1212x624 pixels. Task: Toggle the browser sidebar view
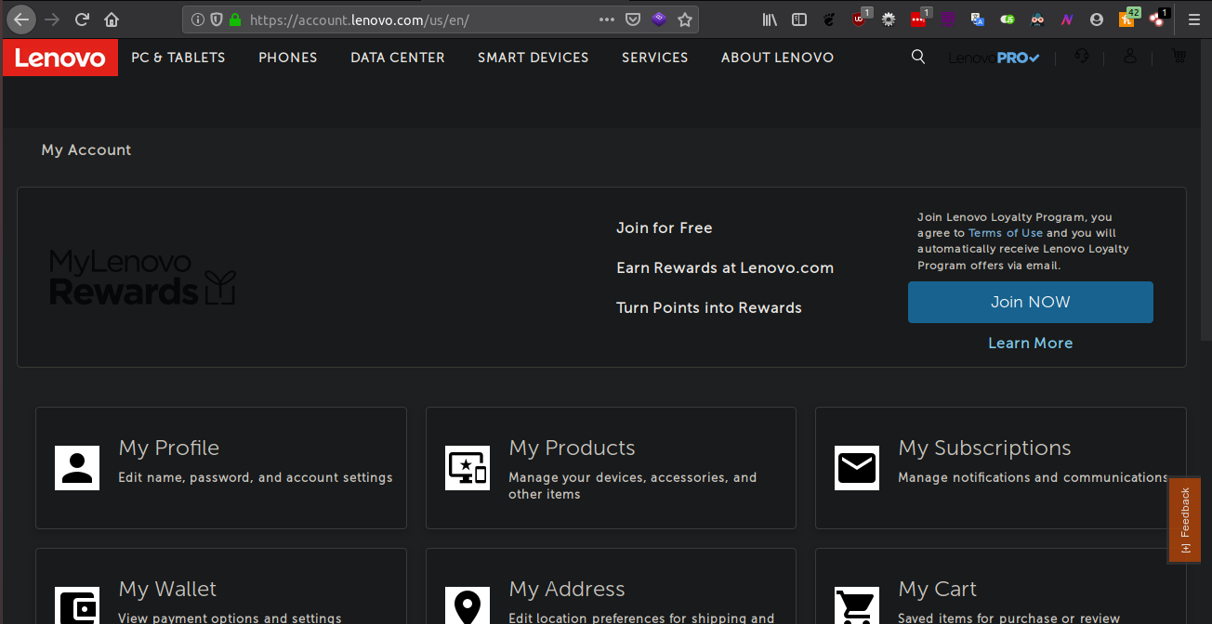pyautogui.click(x=799, y=19)
